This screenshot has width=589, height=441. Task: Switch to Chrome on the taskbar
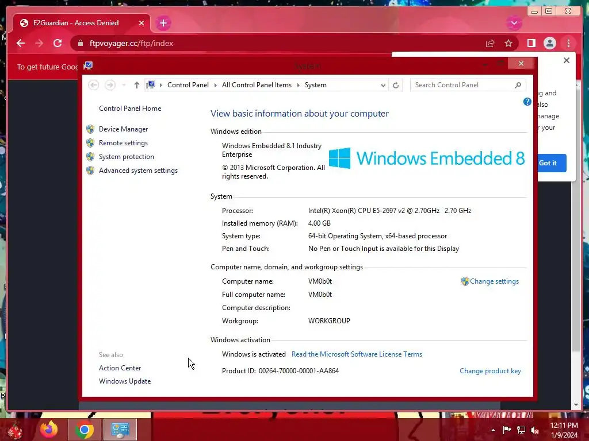84,430
